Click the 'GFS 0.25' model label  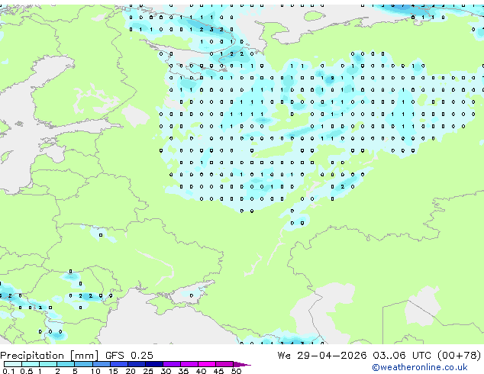coord(129,355)
